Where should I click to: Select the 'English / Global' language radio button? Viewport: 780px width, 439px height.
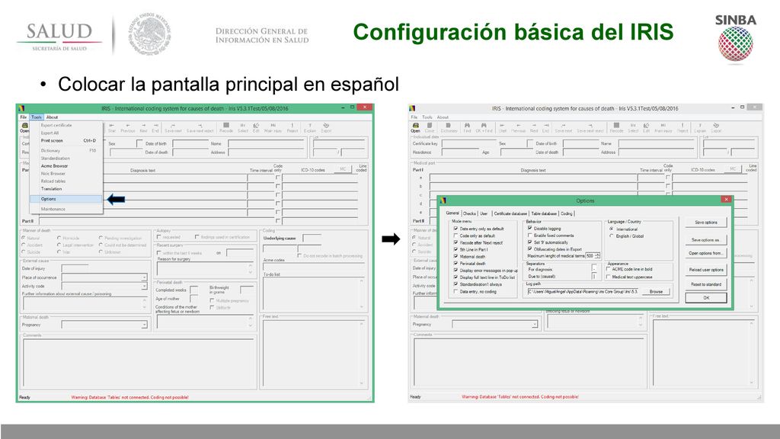point(612,236)
